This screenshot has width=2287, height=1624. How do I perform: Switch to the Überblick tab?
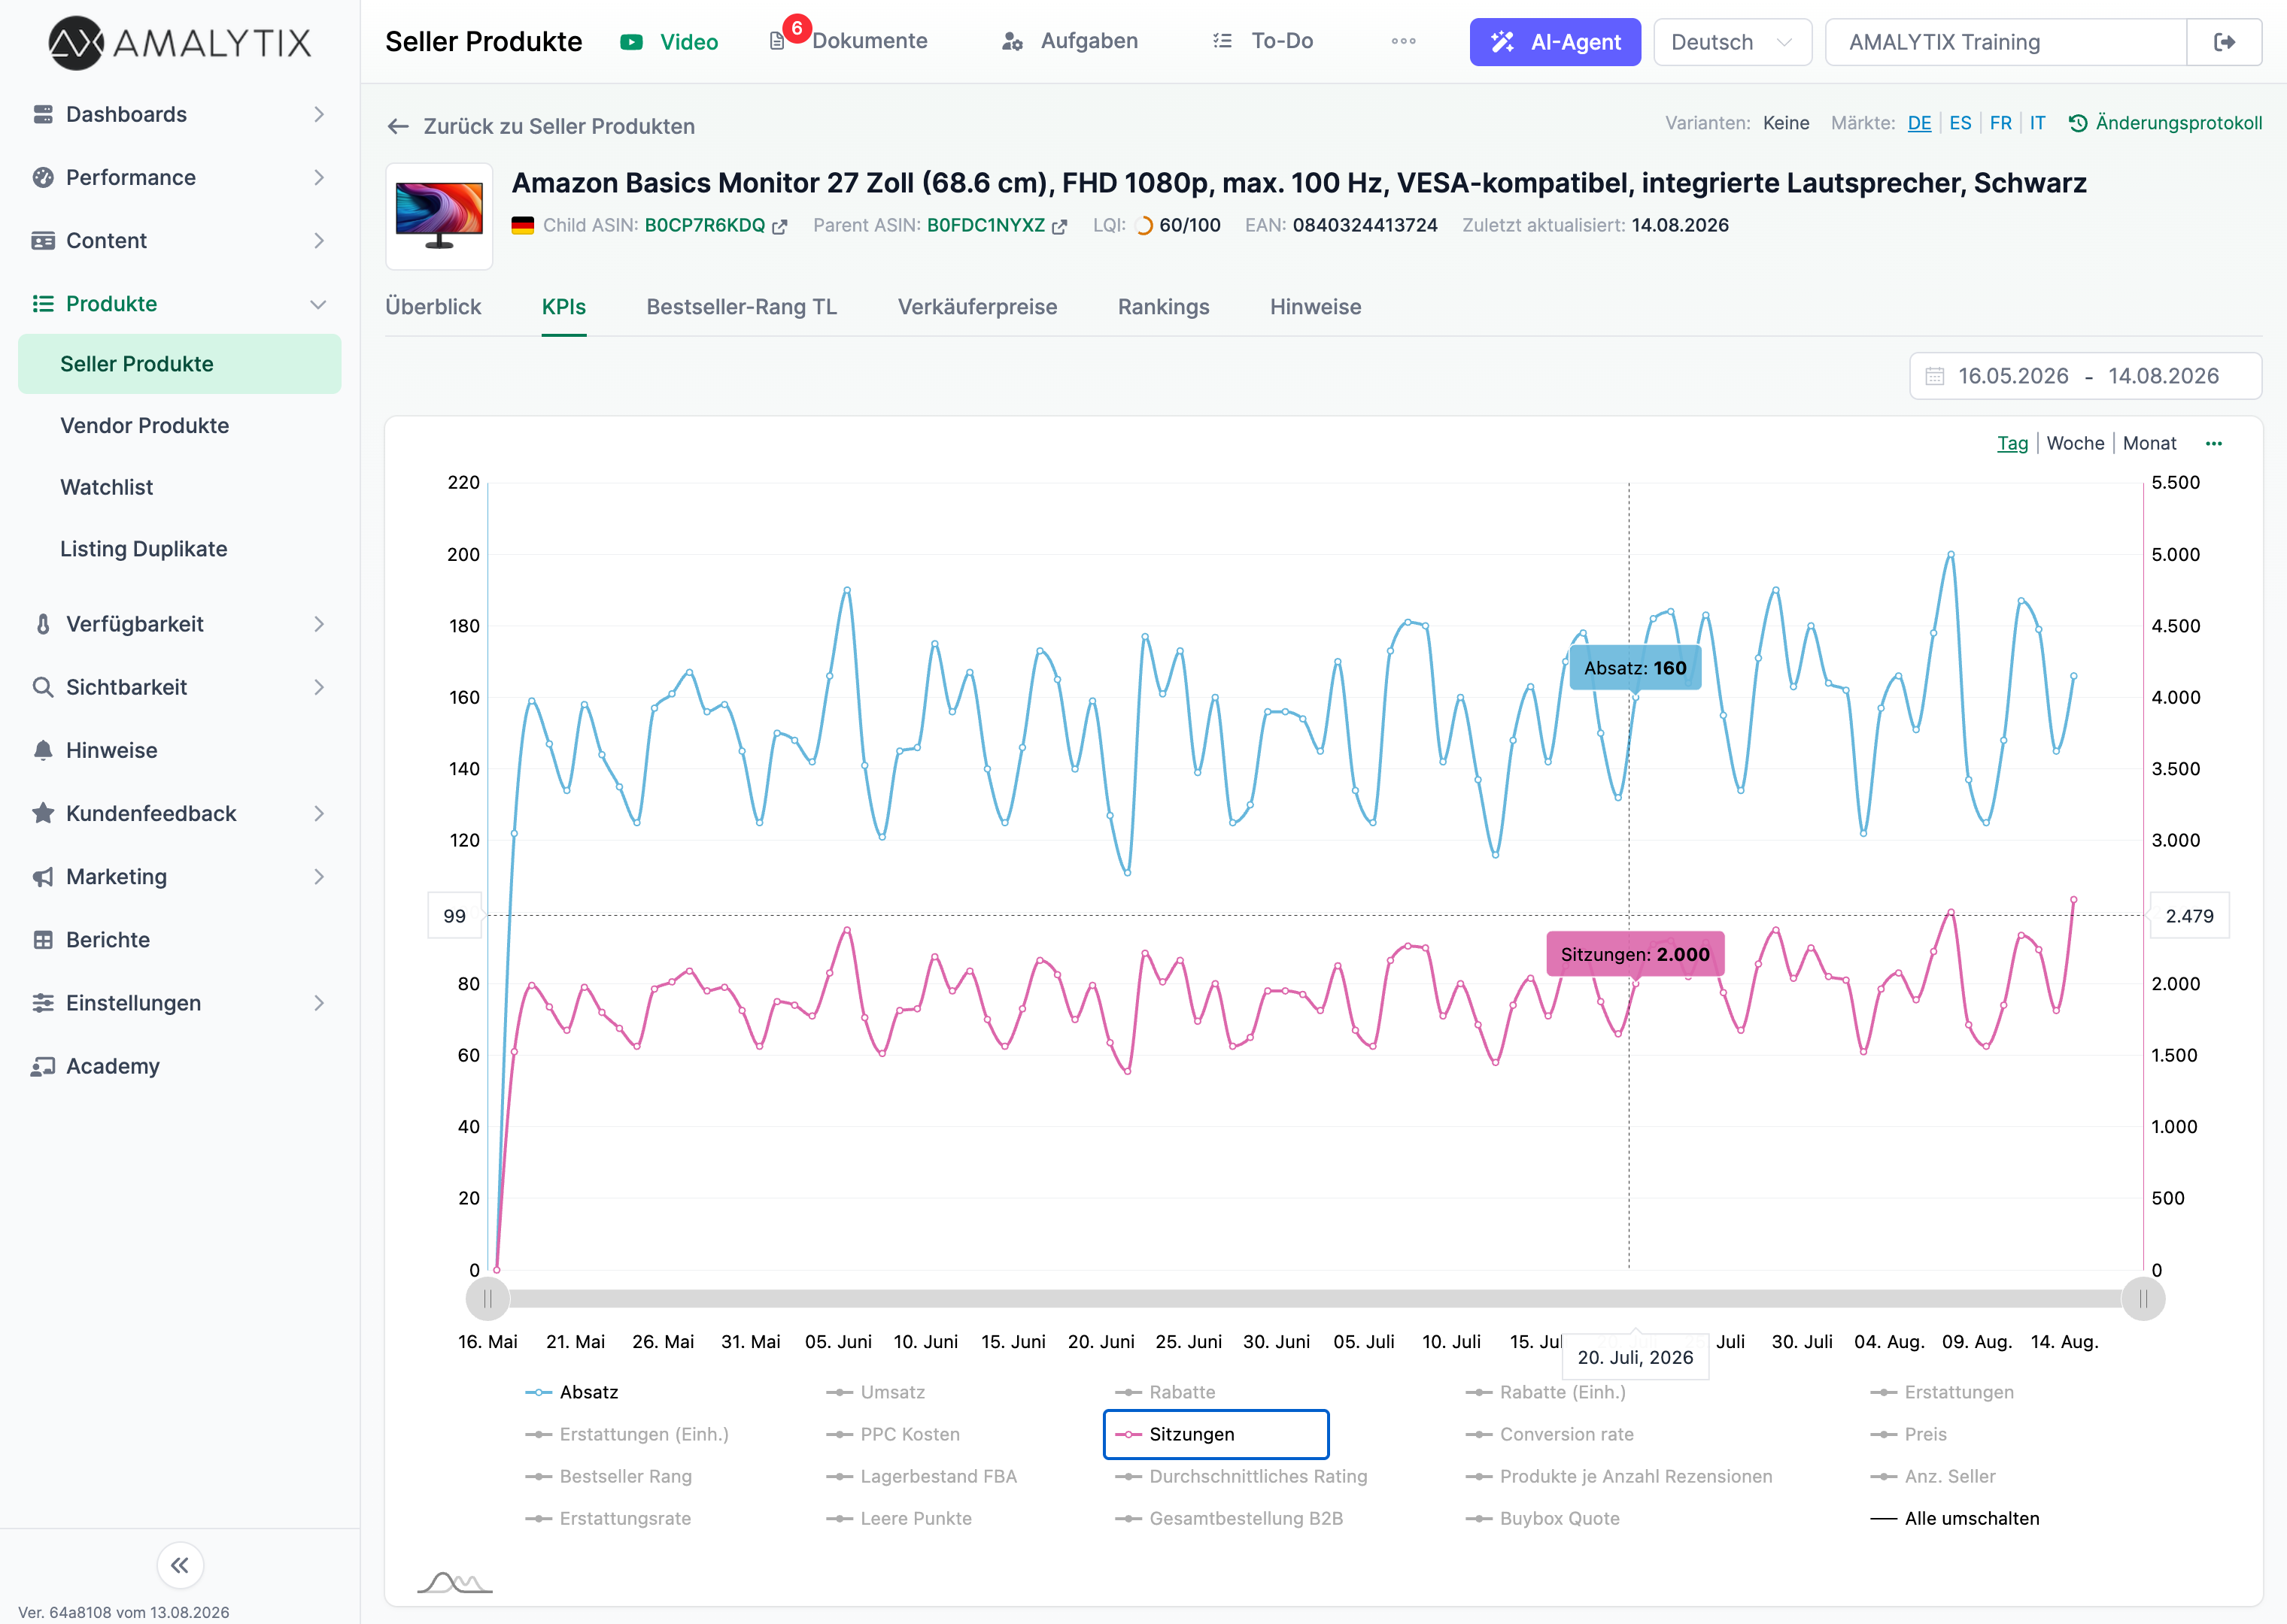click(x=433, y=307)
